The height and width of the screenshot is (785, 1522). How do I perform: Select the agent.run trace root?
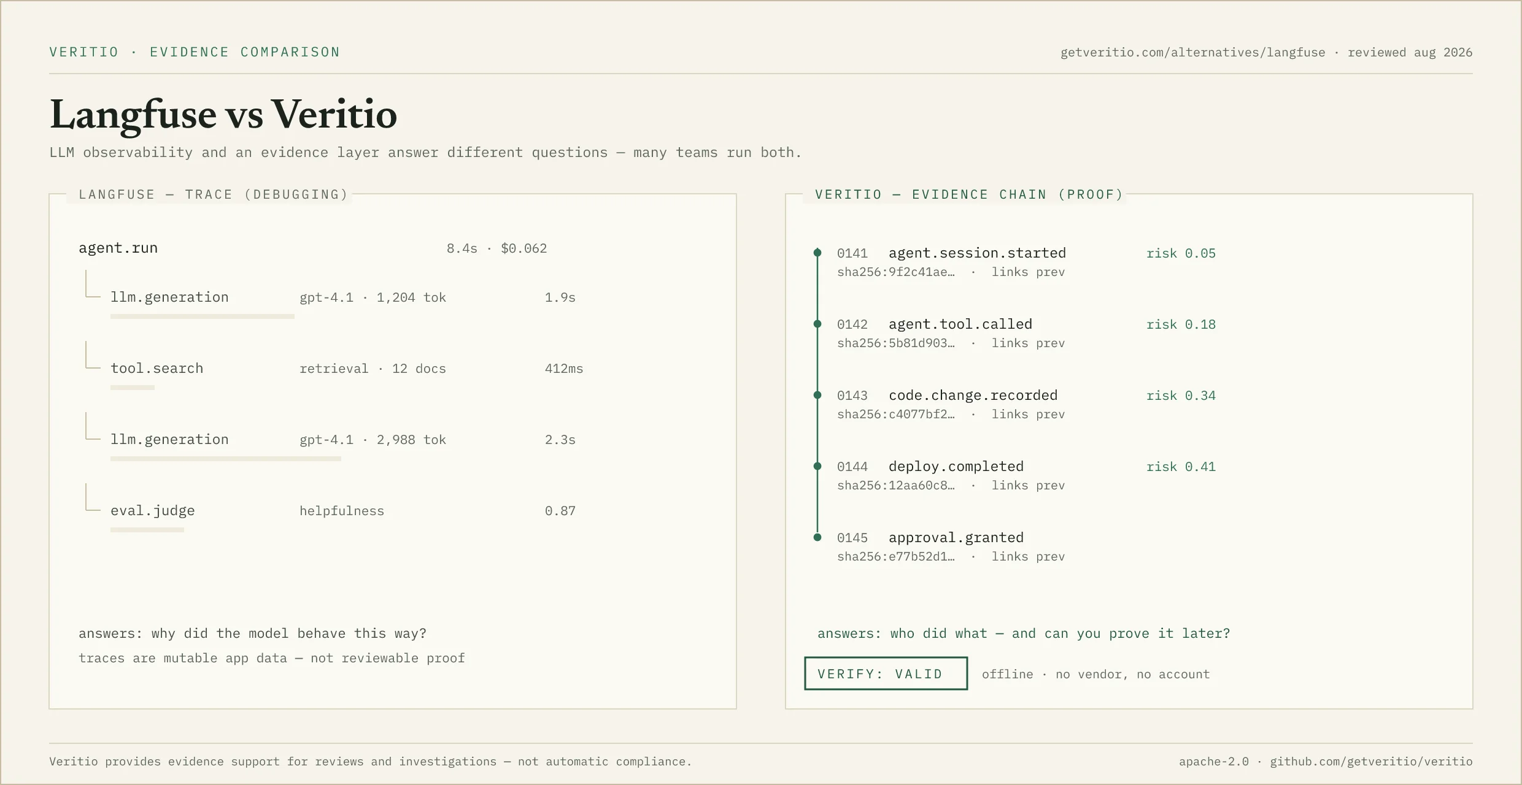(x=118, y=248)
